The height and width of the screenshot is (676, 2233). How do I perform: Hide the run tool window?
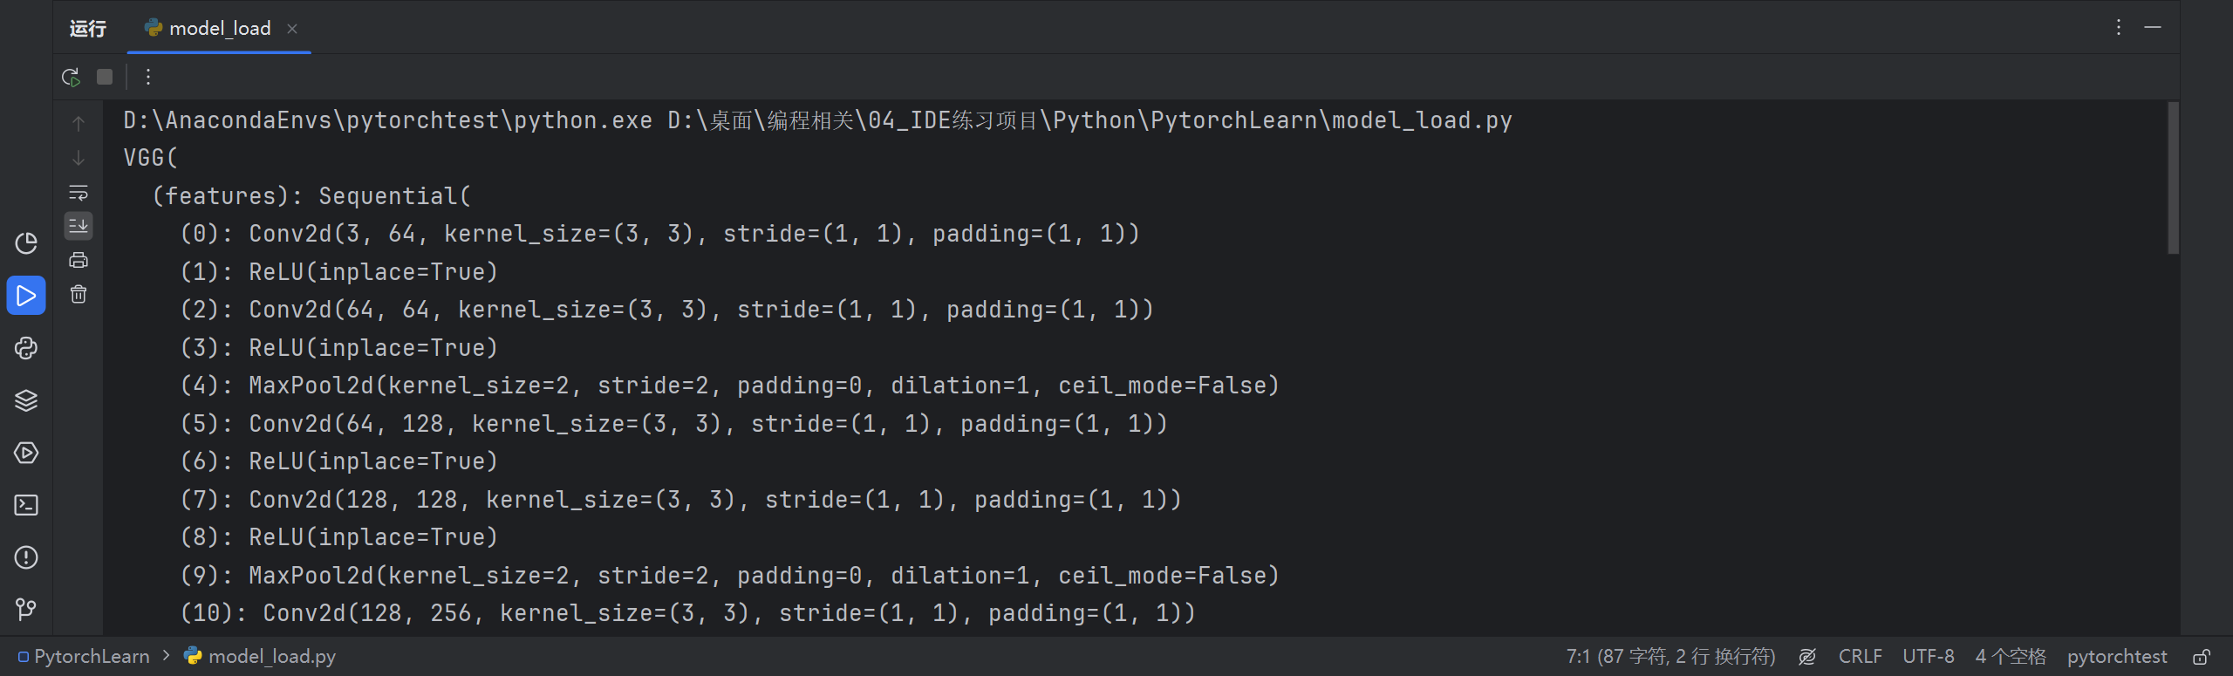tap(2153, 28)
